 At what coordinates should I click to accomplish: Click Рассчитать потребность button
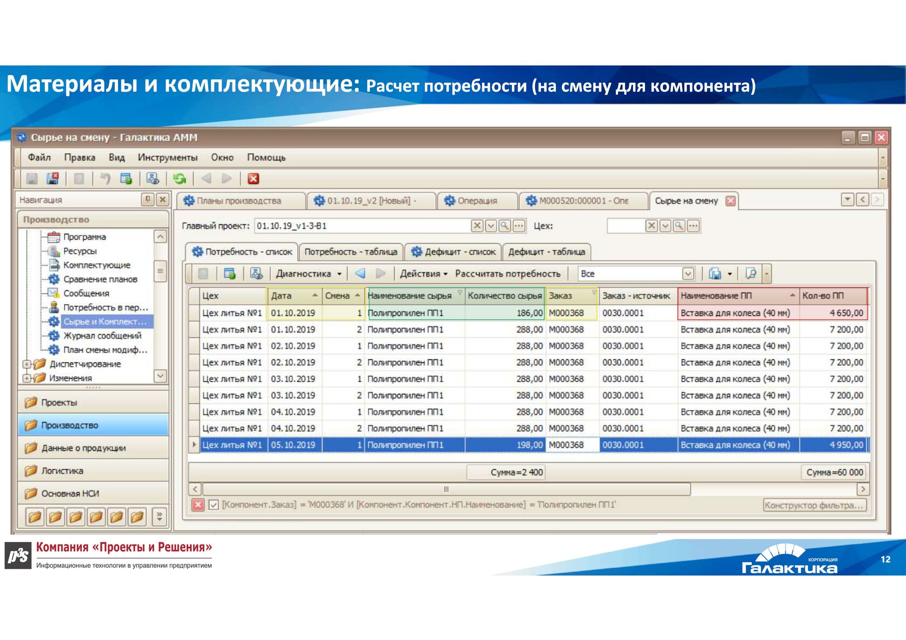pos(507,273)
